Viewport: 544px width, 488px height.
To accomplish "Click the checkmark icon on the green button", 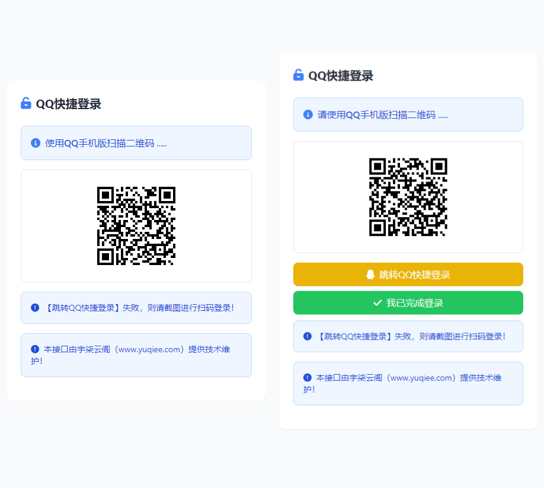I will [377, 303].
